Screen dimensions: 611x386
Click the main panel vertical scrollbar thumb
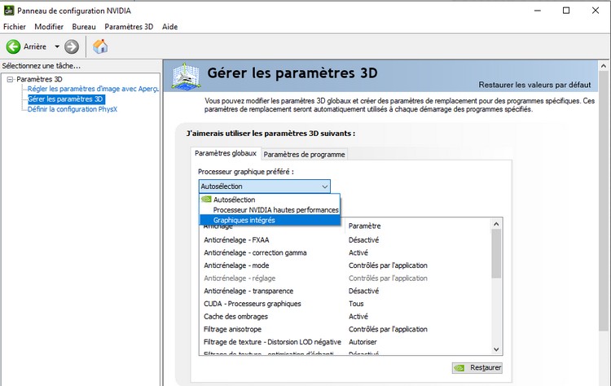coord(603,200)
